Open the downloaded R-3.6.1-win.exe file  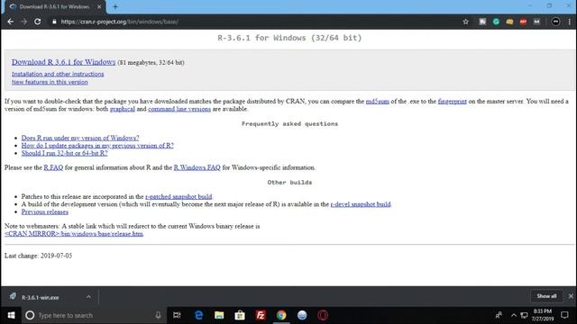click(40, 297)
